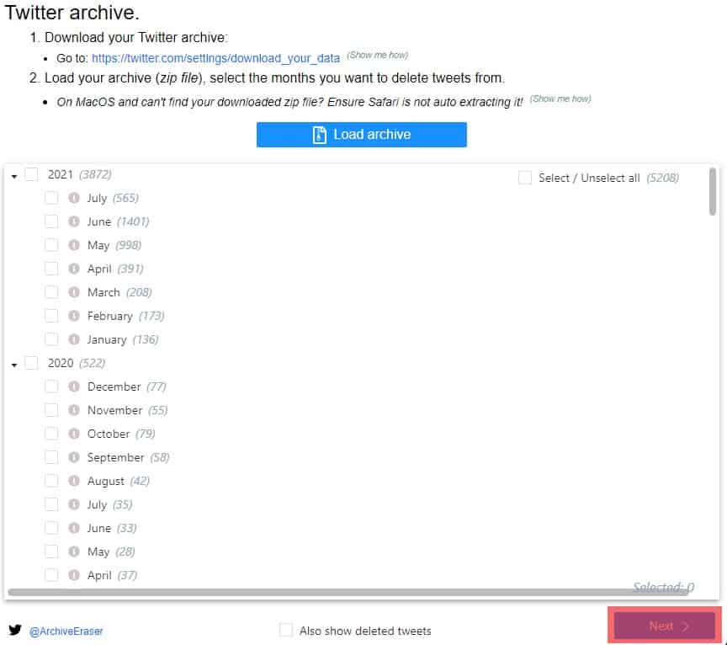Click the Next button
The width and height of the screenshot is (727, 645).
tap(665, 626)
